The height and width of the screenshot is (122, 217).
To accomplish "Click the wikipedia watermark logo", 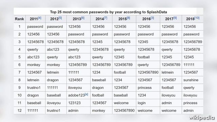I will (x=202, y=118).
